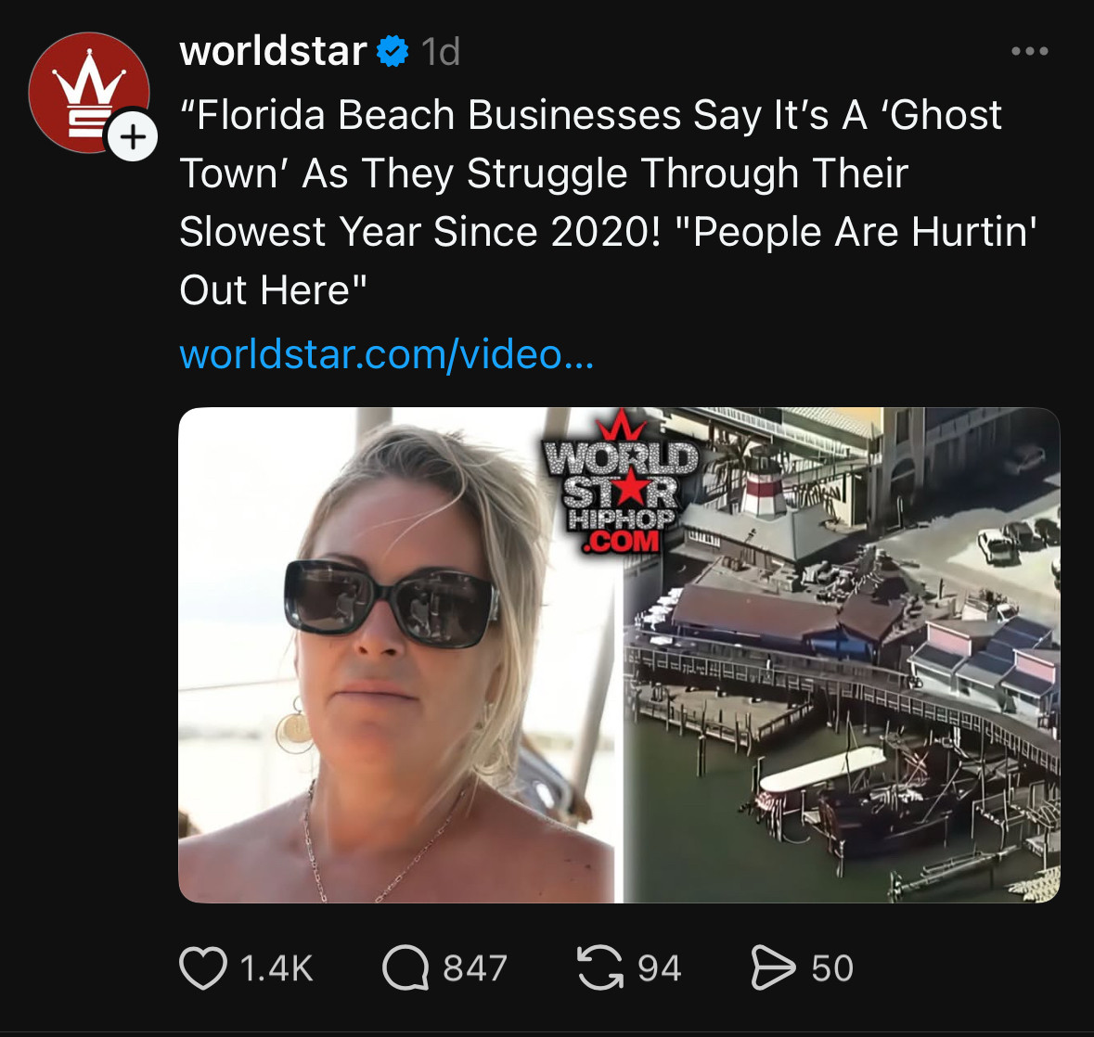Repost using the circular arrows icon

(x=600, y=968)
